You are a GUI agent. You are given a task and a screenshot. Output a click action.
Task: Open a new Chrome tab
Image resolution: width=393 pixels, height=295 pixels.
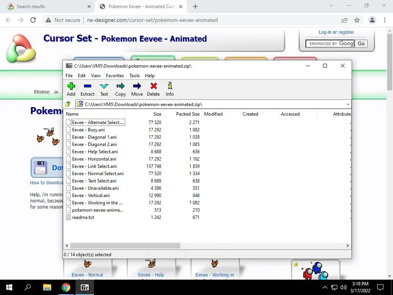pyautogui.click(x=195, y=7)
